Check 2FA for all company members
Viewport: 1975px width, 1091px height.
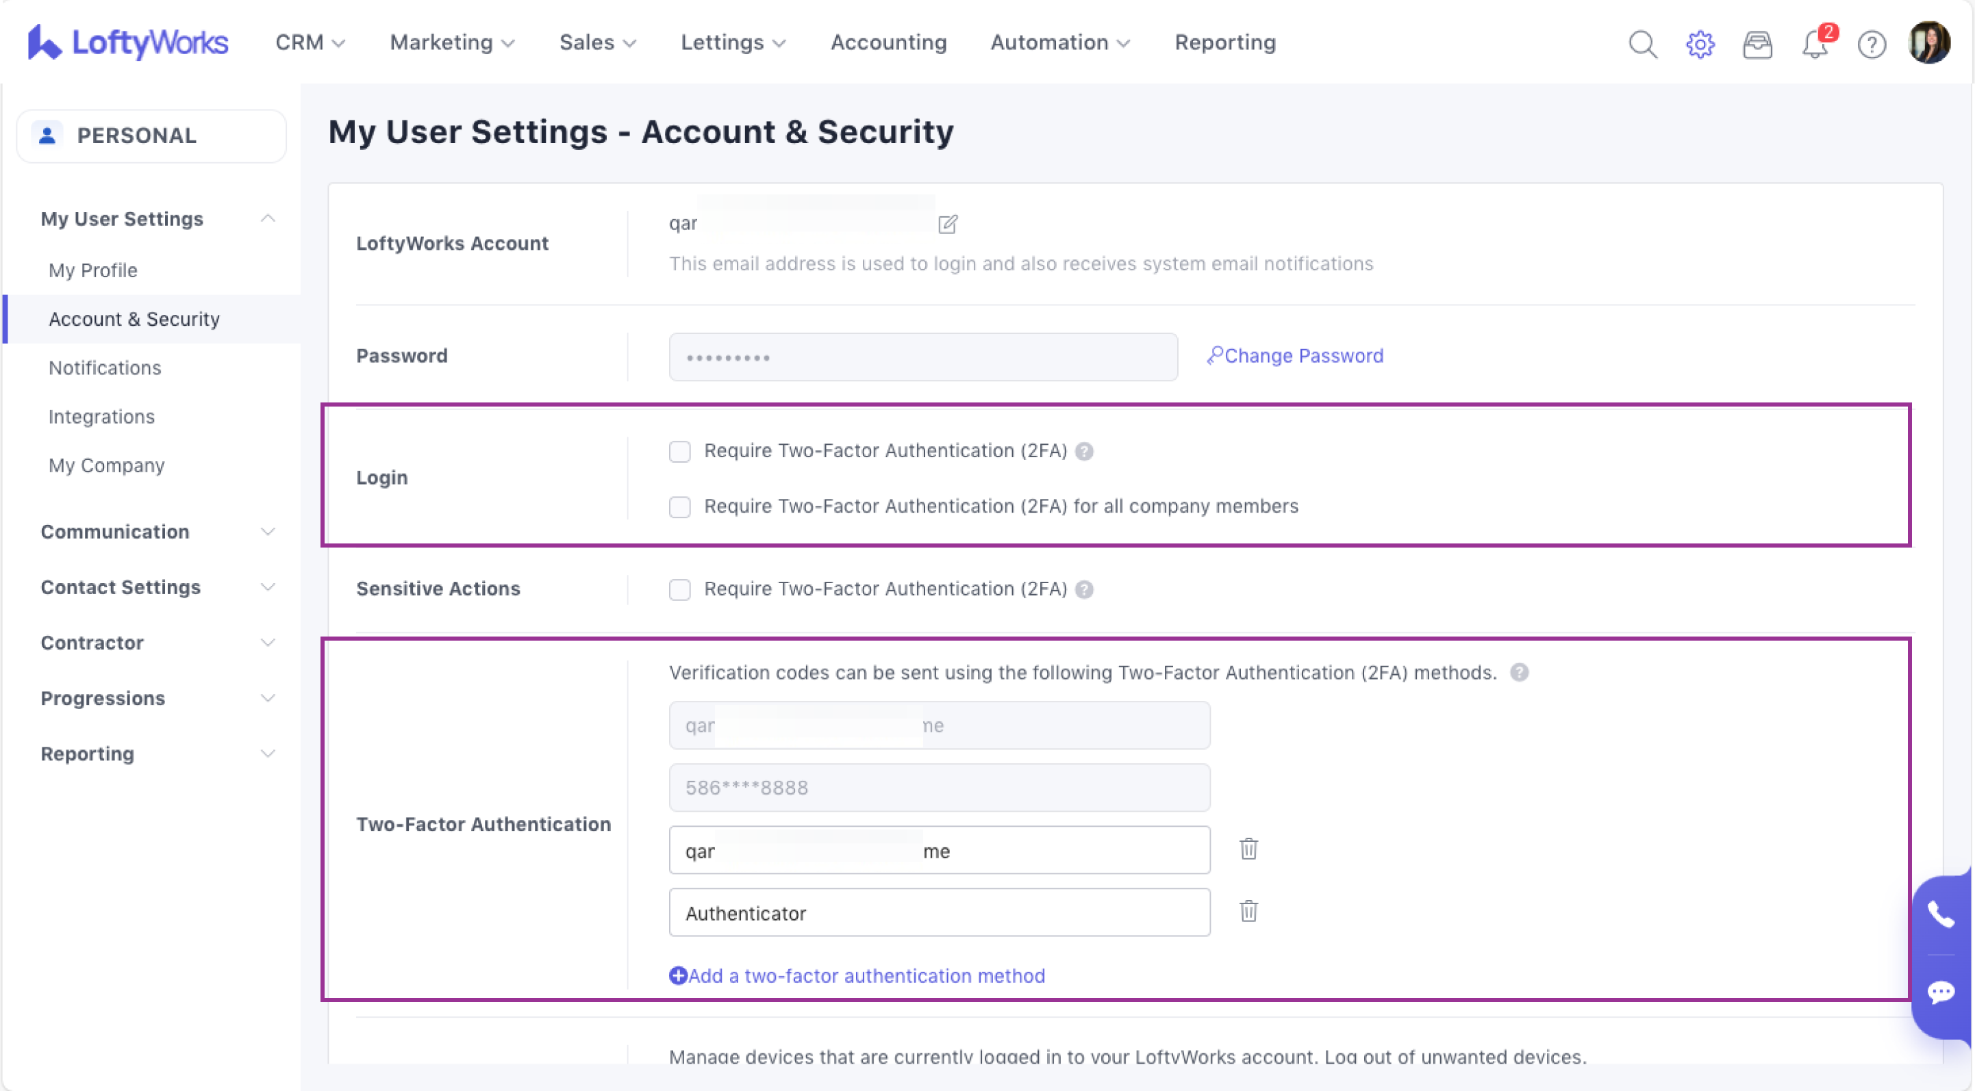point(679,506)
